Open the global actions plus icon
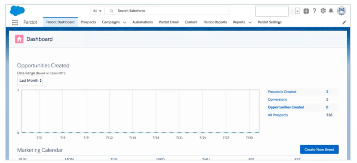The image size is (357, 163). pos(306,11)
